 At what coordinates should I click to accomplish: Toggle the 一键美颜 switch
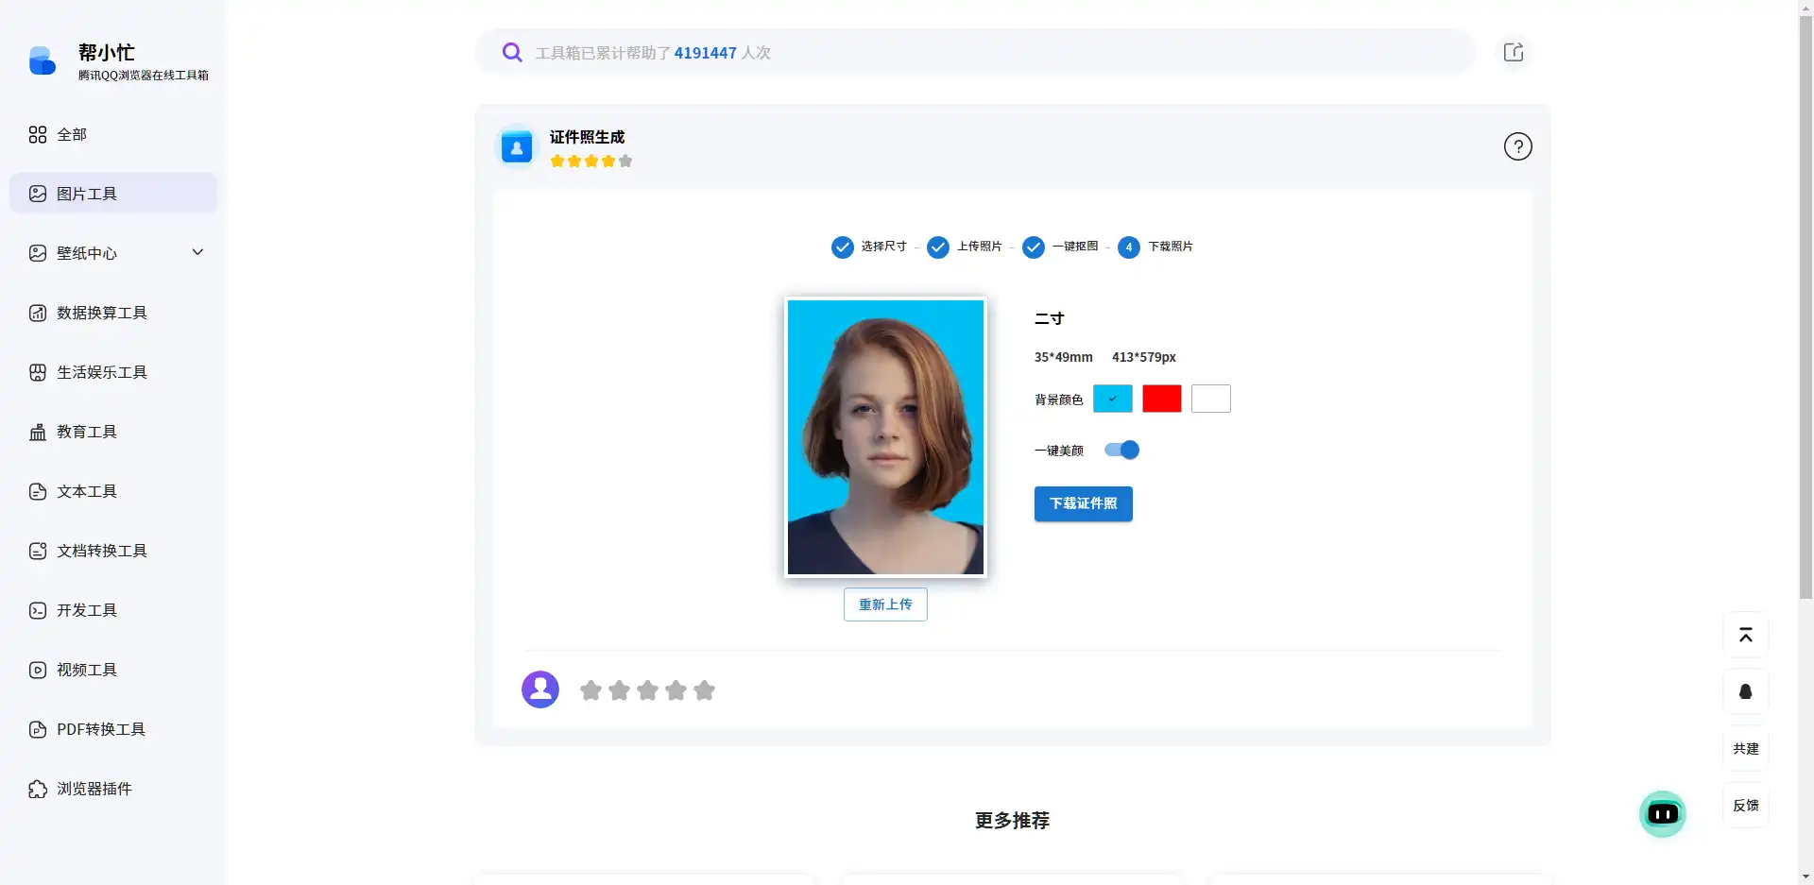tap(1122, 450)
